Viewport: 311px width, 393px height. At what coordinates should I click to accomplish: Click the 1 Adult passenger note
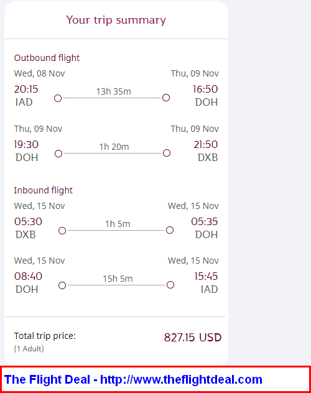(29, 349)
